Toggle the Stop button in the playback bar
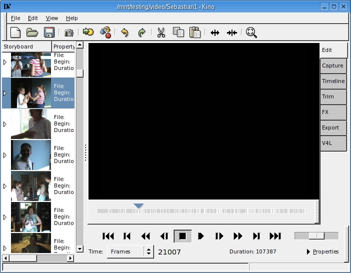 (x=182, y=236)
